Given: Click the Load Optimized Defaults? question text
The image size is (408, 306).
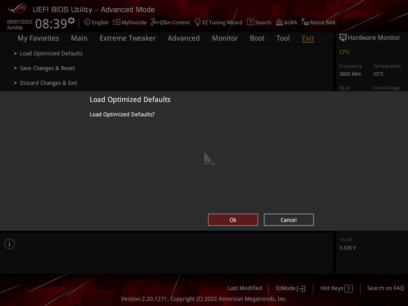Looking at the screenshot, I should coord(122,114).
